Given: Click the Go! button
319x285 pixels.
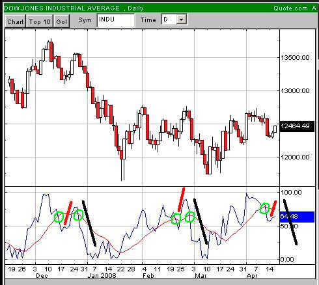Looking at the screenshot, I should pos(62,21).
